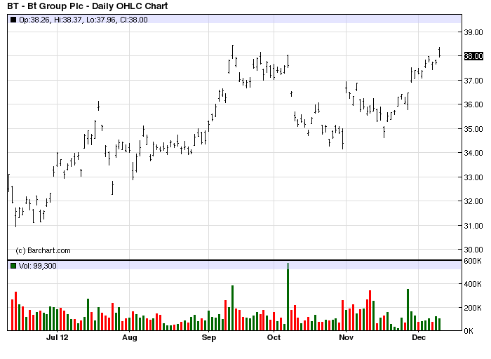Click the last price bar in December
Screen dimensions: 491x359
click(x=440, y=53)
